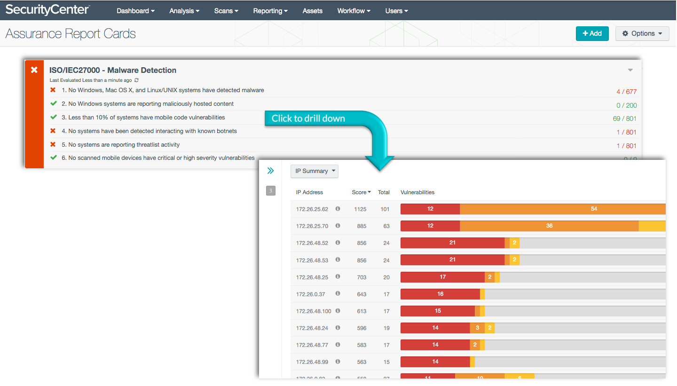Image resolution: width=677 pixels, height=386 pixels.
Task: Click the red X status icon on Malware Detection card
Action: [x=34, y=70]
